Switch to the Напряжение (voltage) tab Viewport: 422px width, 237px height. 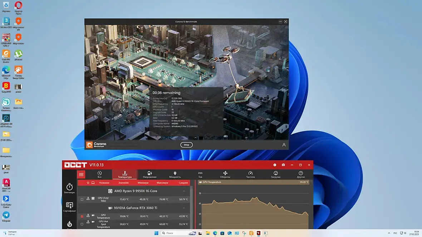pyautogui.click(x=149, y=175)
